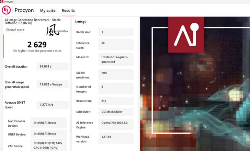This screenshot has height=151, width=250.
Task: Click the Average UNET Speed label
Action: [x=15, y=105]
